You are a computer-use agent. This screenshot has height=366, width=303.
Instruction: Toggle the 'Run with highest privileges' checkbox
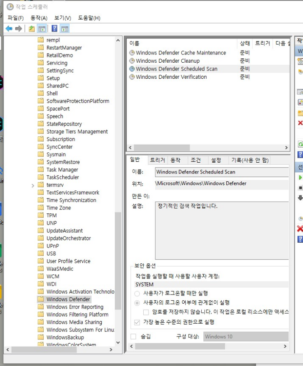pyautogui.click(x=137, y=322)
